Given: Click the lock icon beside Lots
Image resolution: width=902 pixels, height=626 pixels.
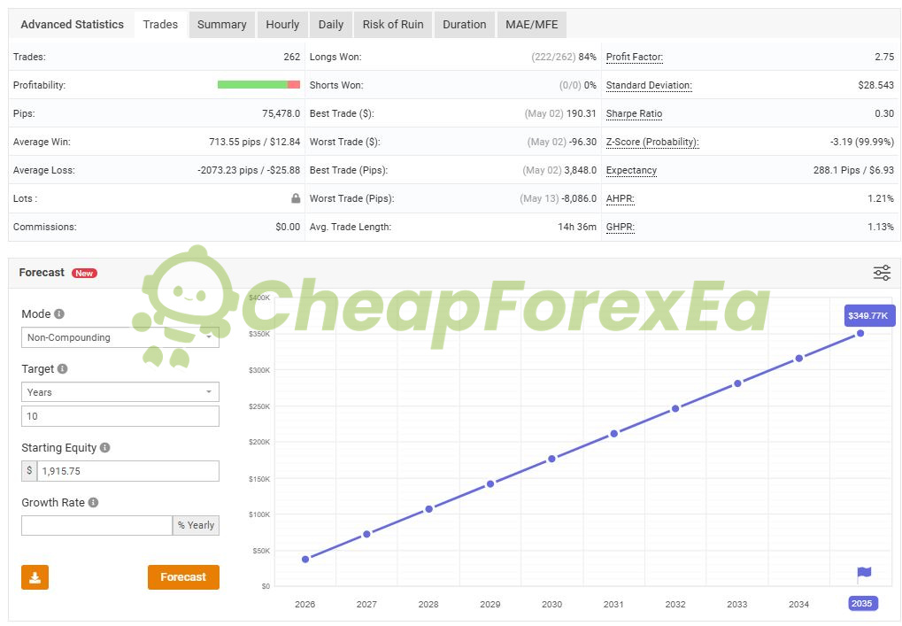Looking at the screenshot, I should [x=296, y=198].
